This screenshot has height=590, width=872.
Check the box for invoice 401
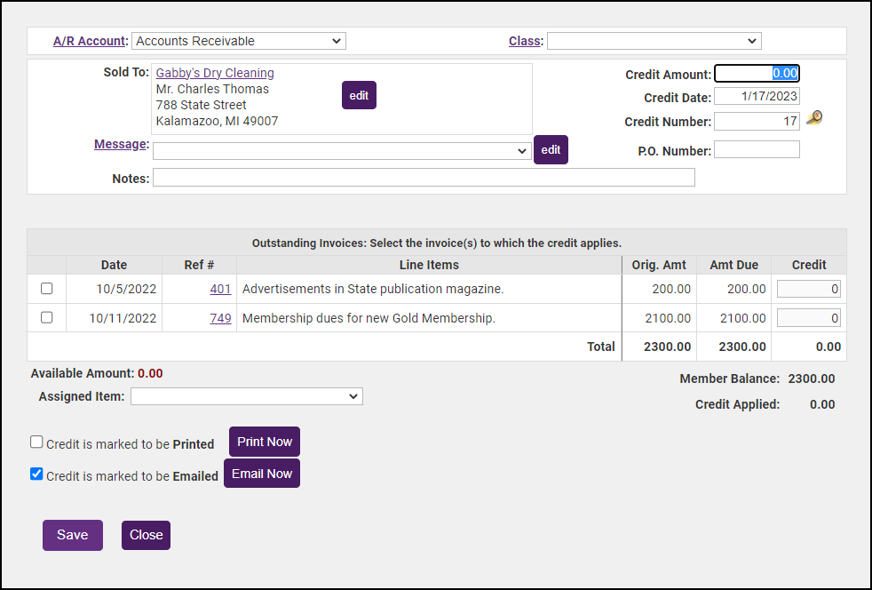pos(47,289)
